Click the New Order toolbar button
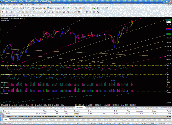Screen dimensions: 172x125 point(37,8)
